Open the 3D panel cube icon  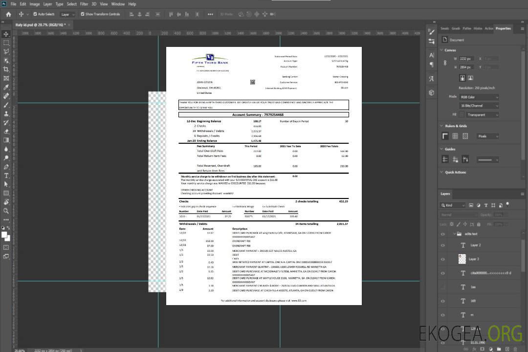pyautogui.click(x=432, y=92)
